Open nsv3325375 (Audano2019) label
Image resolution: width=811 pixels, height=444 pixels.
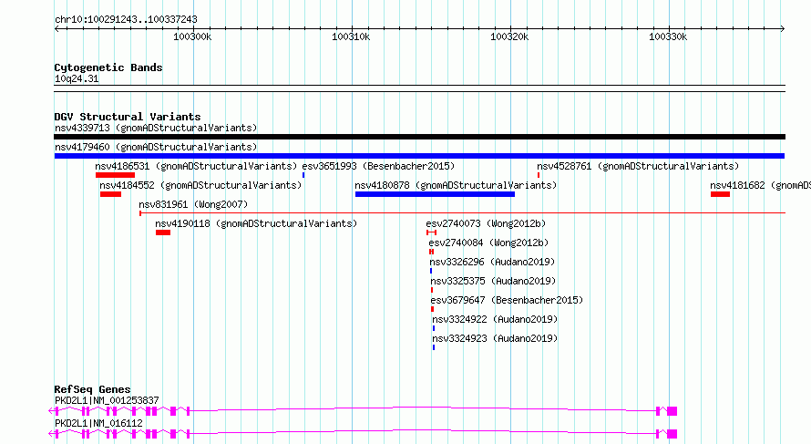(x=493, y=281)
